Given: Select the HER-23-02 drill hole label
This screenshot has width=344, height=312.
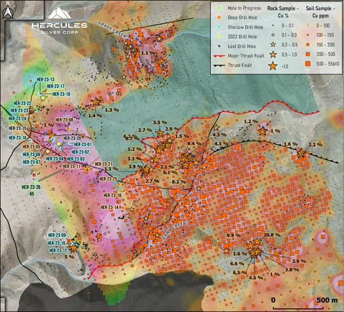Looking at the screenshot, I should (81, 152).
